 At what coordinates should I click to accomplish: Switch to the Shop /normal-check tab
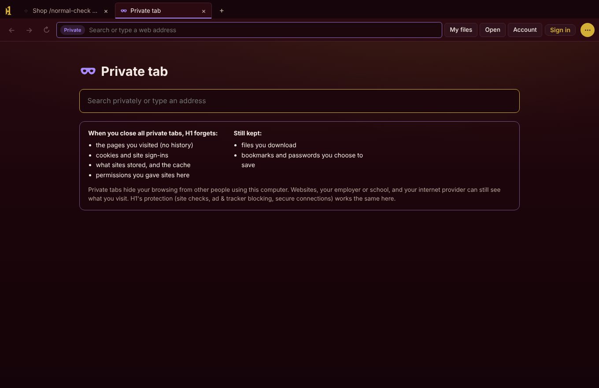click(66, 11)
